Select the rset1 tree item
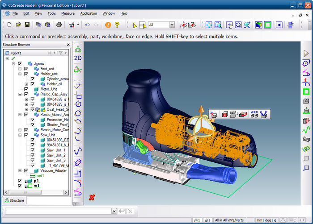The image size is (313, 224). click(40, 176)
